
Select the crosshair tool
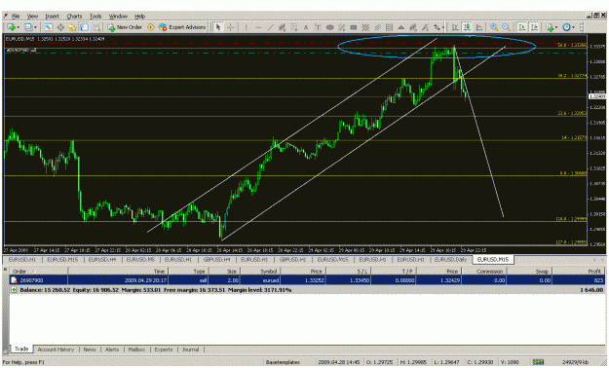[x=230, y=27]
